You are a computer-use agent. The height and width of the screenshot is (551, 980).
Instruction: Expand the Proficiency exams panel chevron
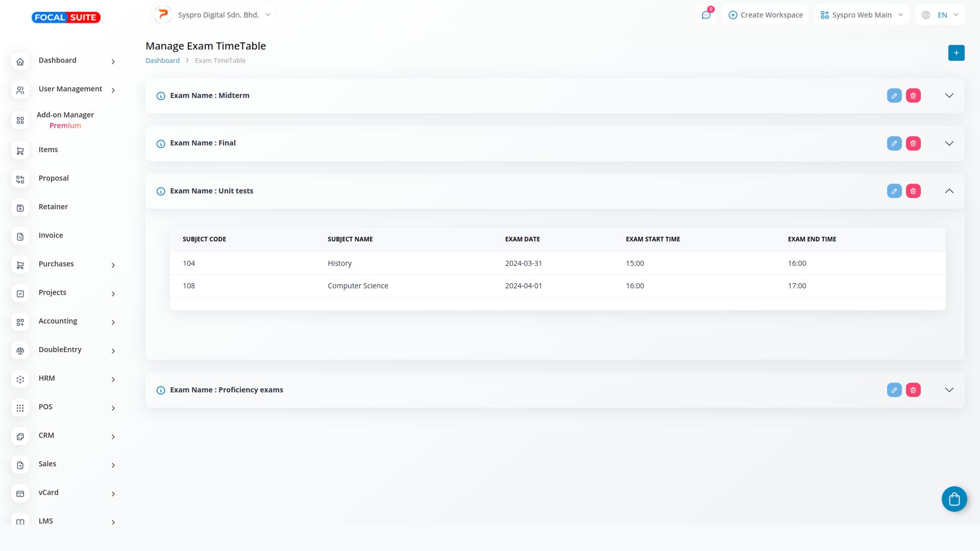coord(949,390)
